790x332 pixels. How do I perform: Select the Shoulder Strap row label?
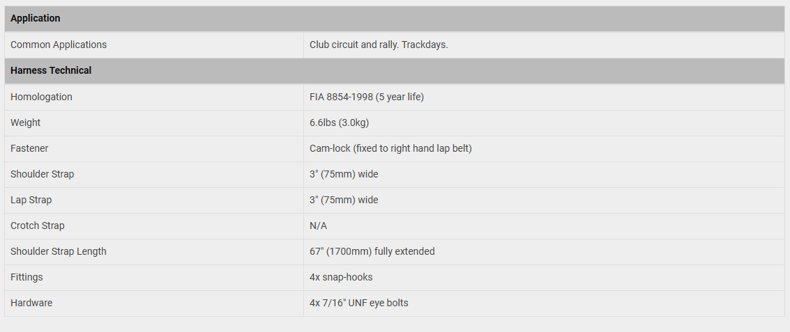[x=43, y=174]
